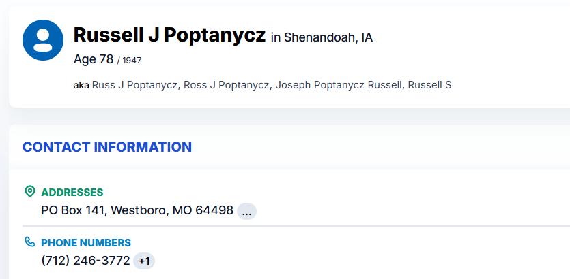Click the CONTACT INFORMATION section heading
The height and width of the screenshot is (279, 570).
pos(107,147)
